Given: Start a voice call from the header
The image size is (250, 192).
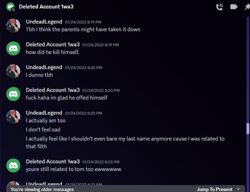Looking at the screenshot, I should (x=220, y=7).
